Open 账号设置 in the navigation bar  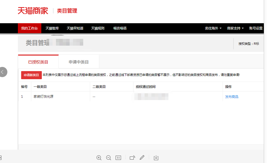coord(256,28)
